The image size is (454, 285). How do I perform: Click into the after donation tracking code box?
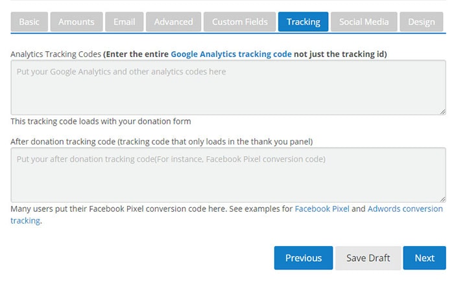(228, 175)
